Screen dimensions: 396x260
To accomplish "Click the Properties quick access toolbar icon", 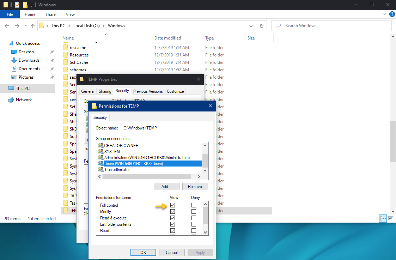I will click(17, 5).
